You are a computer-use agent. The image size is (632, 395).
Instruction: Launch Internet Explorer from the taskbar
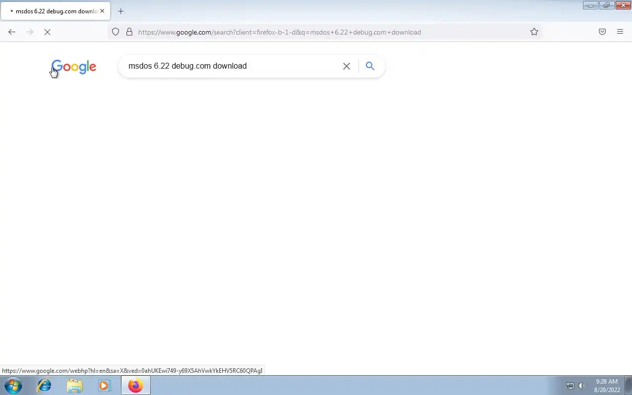pyautogui.click(x=44, y=386)
